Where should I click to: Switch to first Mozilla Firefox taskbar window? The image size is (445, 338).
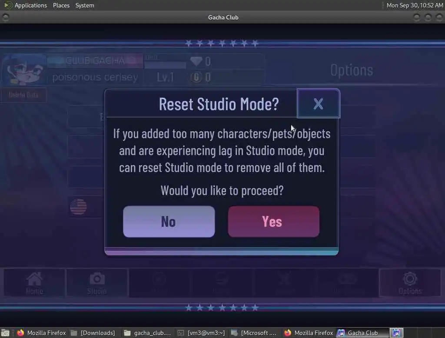point(41,333)
